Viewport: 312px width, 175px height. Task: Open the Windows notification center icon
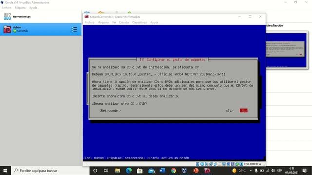click(x=304, y=171)
